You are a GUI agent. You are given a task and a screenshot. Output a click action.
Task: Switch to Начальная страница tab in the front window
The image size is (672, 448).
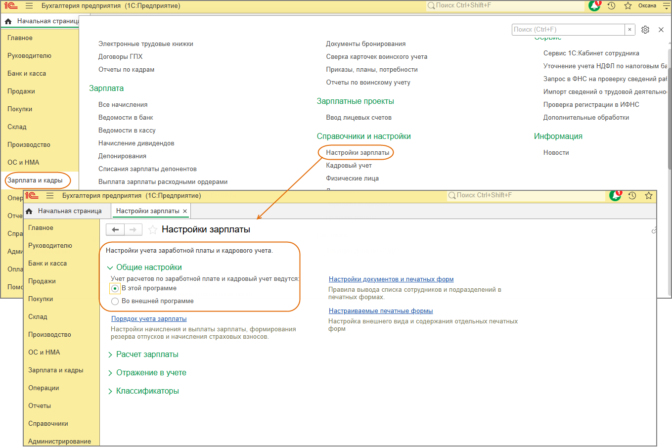tap(70, 211)
